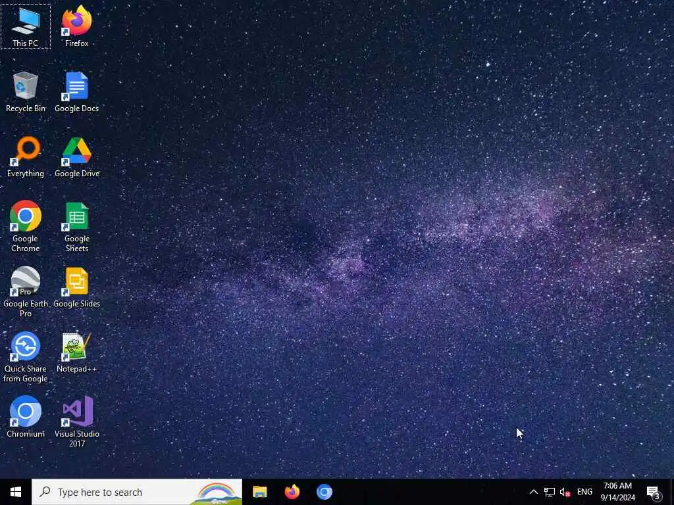Show hidden system tray icons
This screenshot has height=505, width=674.
point(533,492)
